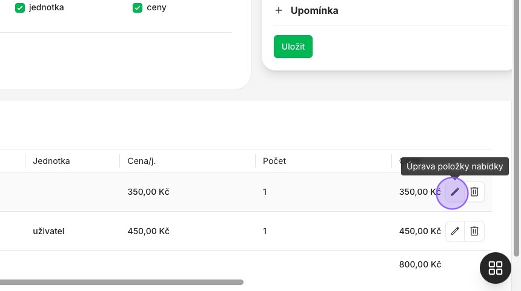Click the 800,00 Kč total amount
Viewport: 521px width, 291px height.
pyautogui.click(x=420, y=264)
